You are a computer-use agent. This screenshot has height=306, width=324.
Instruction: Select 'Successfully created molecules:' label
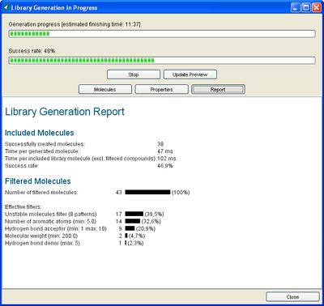click(x=45, y=144)
